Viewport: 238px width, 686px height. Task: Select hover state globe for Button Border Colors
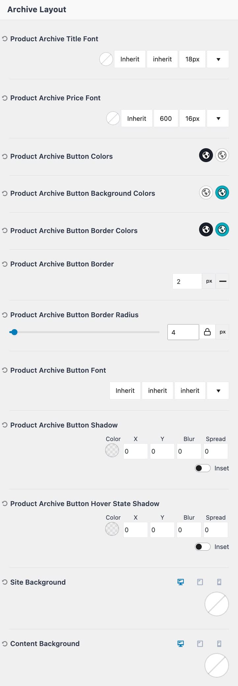[x=222, y=229]
